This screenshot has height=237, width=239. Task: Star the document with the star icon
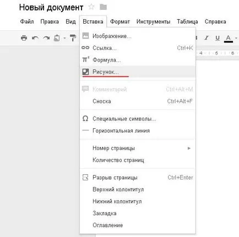coord(91,7)
